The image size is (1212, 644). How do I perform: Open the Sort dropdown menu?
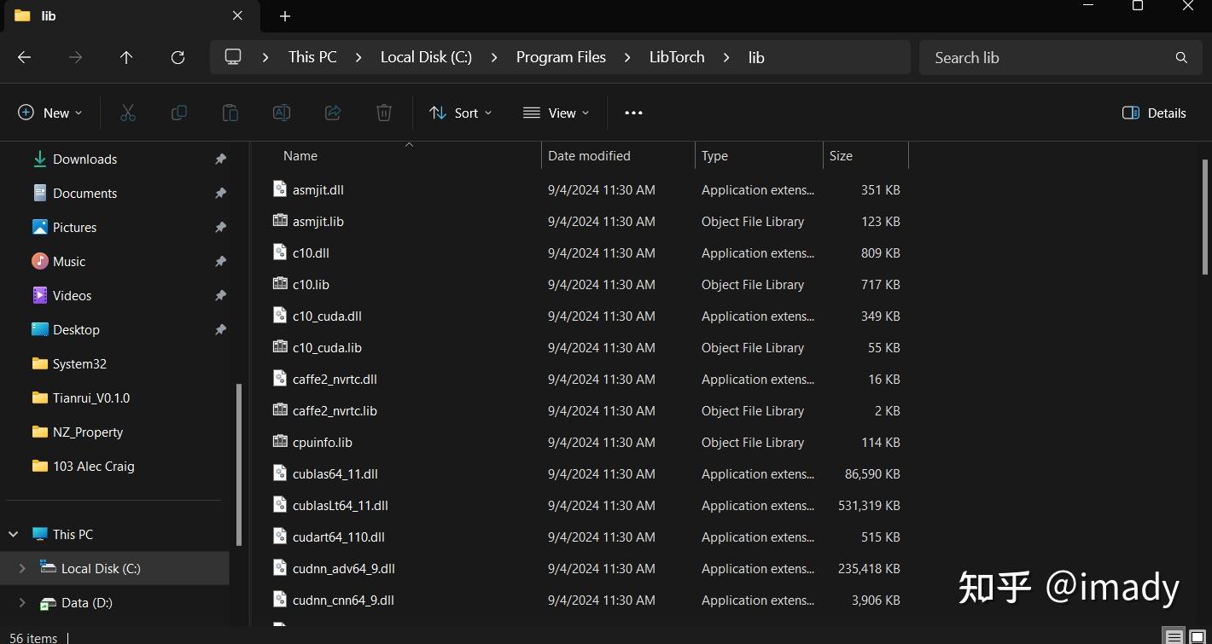click(461, 113)
